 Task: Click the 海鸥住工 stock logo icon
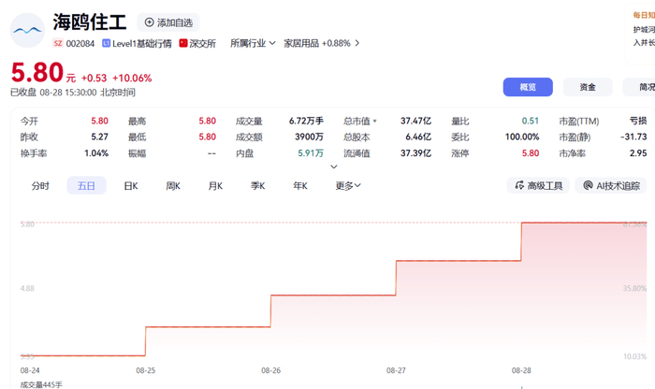(27, 31)
